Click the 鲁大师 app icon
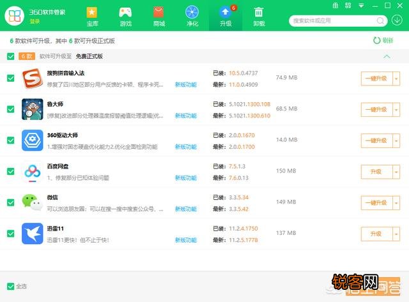The height and width of the screenshot is (302, 409). 33,109
